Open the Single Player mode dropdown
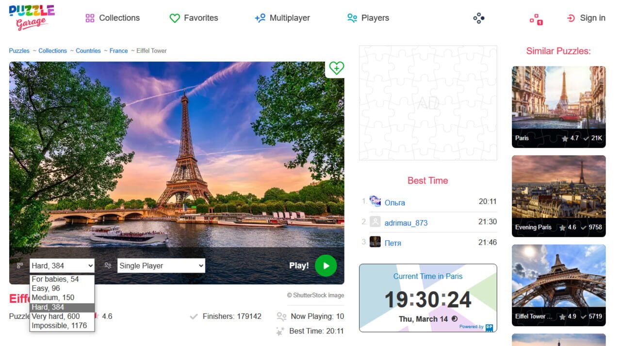621x346 pixels. (161, 266)
